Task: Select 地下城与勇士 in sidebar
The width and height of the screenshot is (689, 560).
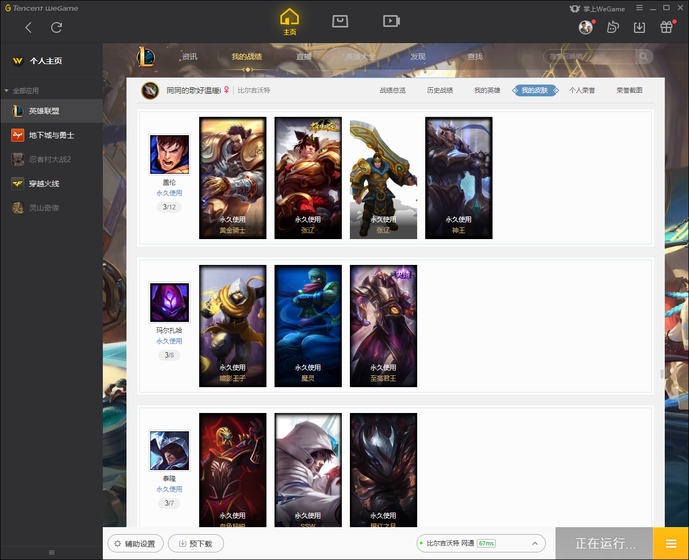Action: (51, 135)
